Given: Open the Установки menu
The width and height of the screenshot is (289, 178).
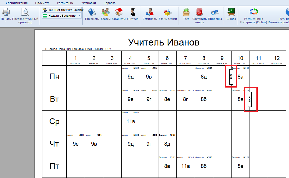Looking at the screenshot, I should coord(88,3).
